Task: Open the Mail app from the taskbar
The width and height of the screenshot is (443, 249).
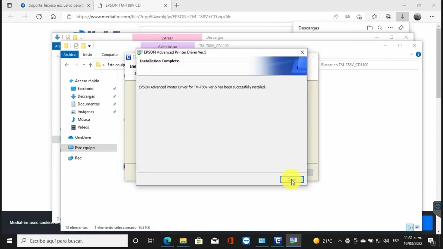Action: [x=215, y=241]
